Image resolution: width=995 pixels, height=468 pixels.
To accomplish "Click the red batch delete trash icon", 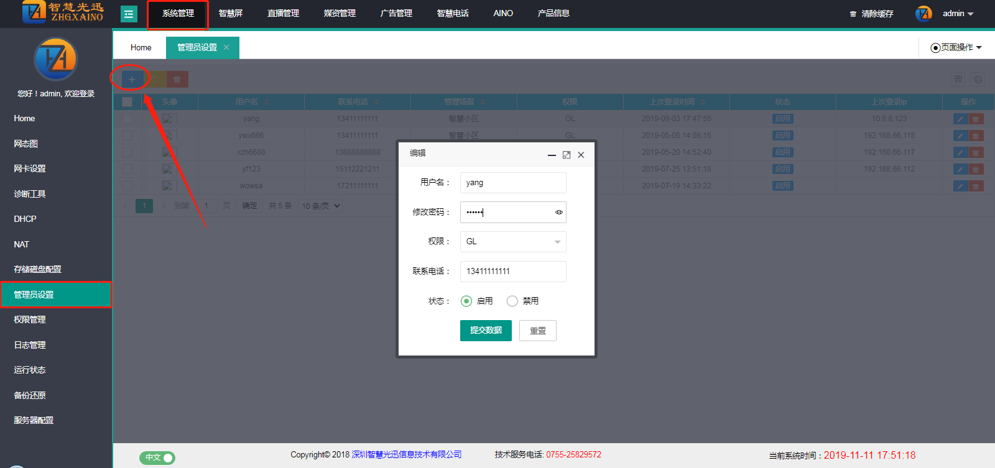I will pos(177,80).
